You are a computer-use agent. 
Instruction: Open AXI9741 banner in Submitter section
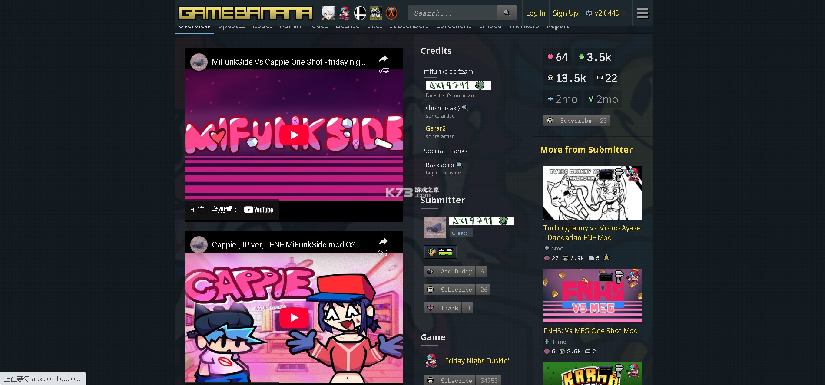pyautogui.click(x=482, y=221)
